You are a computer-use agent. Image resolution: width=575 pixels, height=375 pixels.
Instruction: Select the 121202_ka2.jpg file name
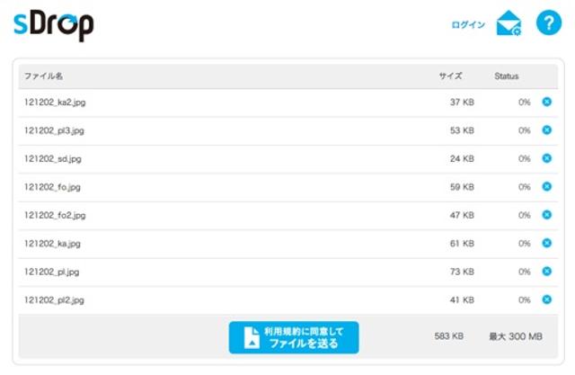tap(55, 103)
